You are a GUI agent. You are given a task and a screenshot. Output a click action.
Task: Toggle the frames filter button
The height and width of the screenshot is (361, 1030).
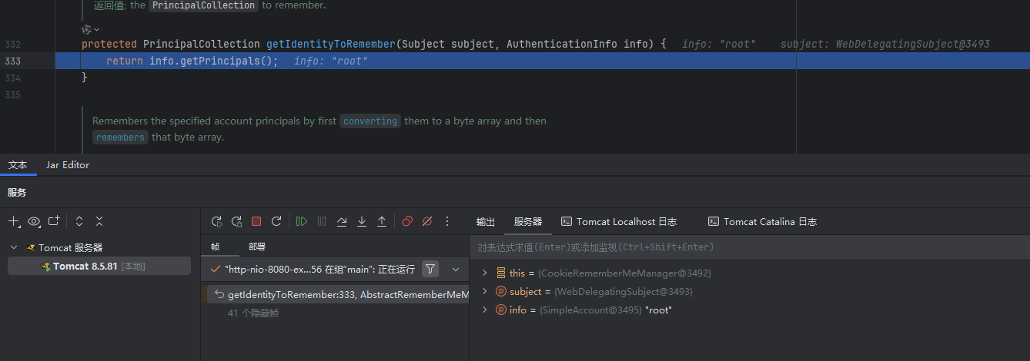(430, 269)
